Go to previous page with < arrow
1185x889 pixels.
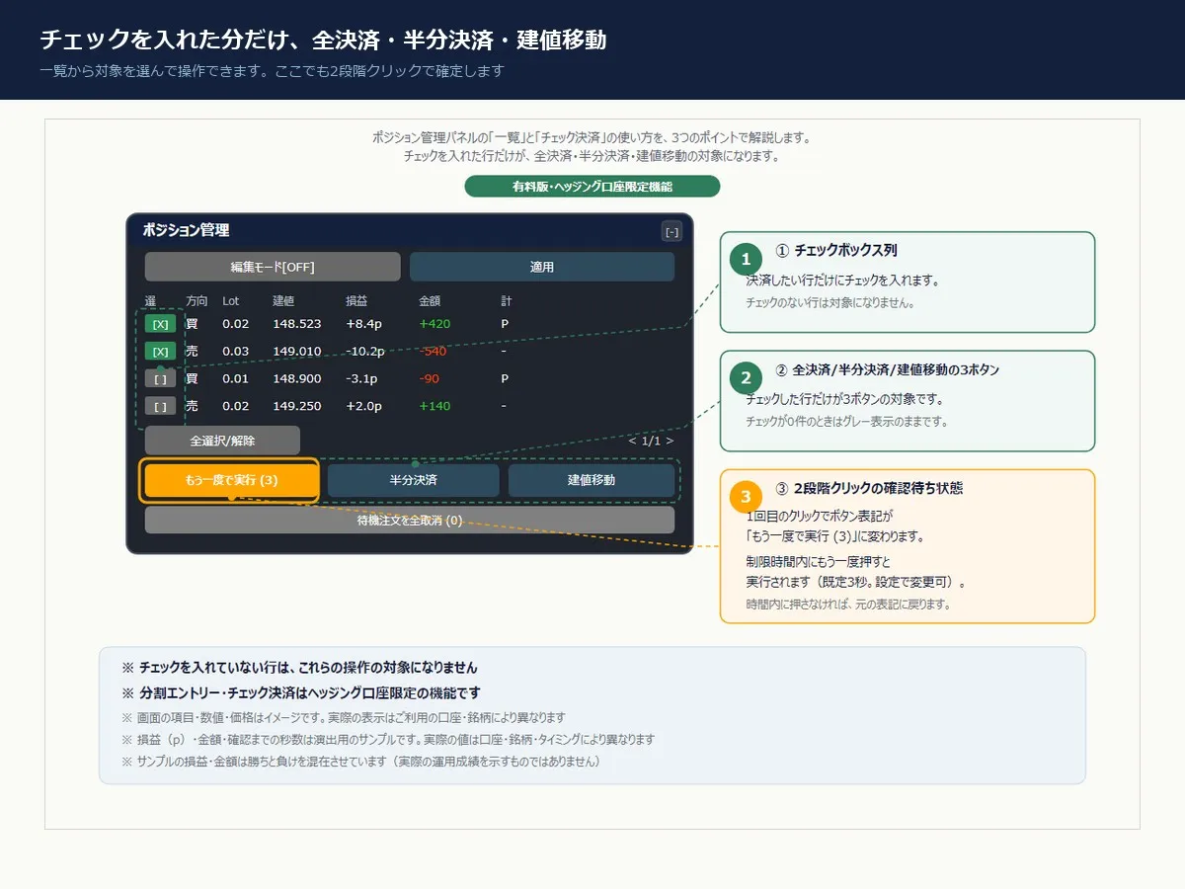pyautogui.click(x=633, y=441)
